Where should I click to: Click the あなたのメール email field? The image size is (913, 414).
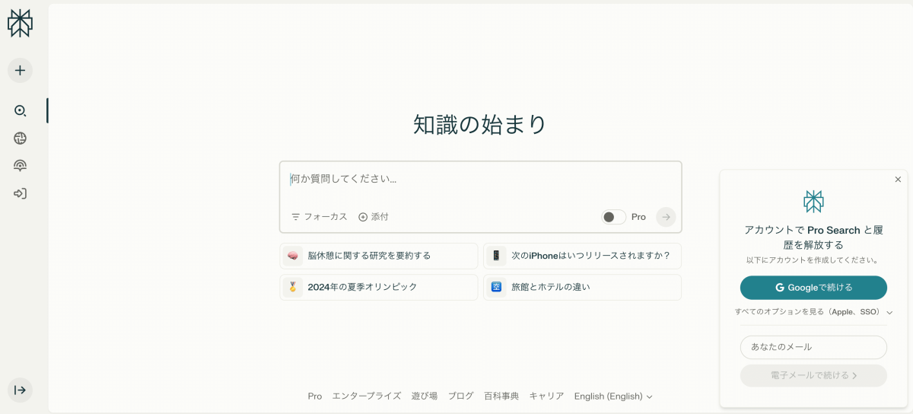tap(813, 347)
